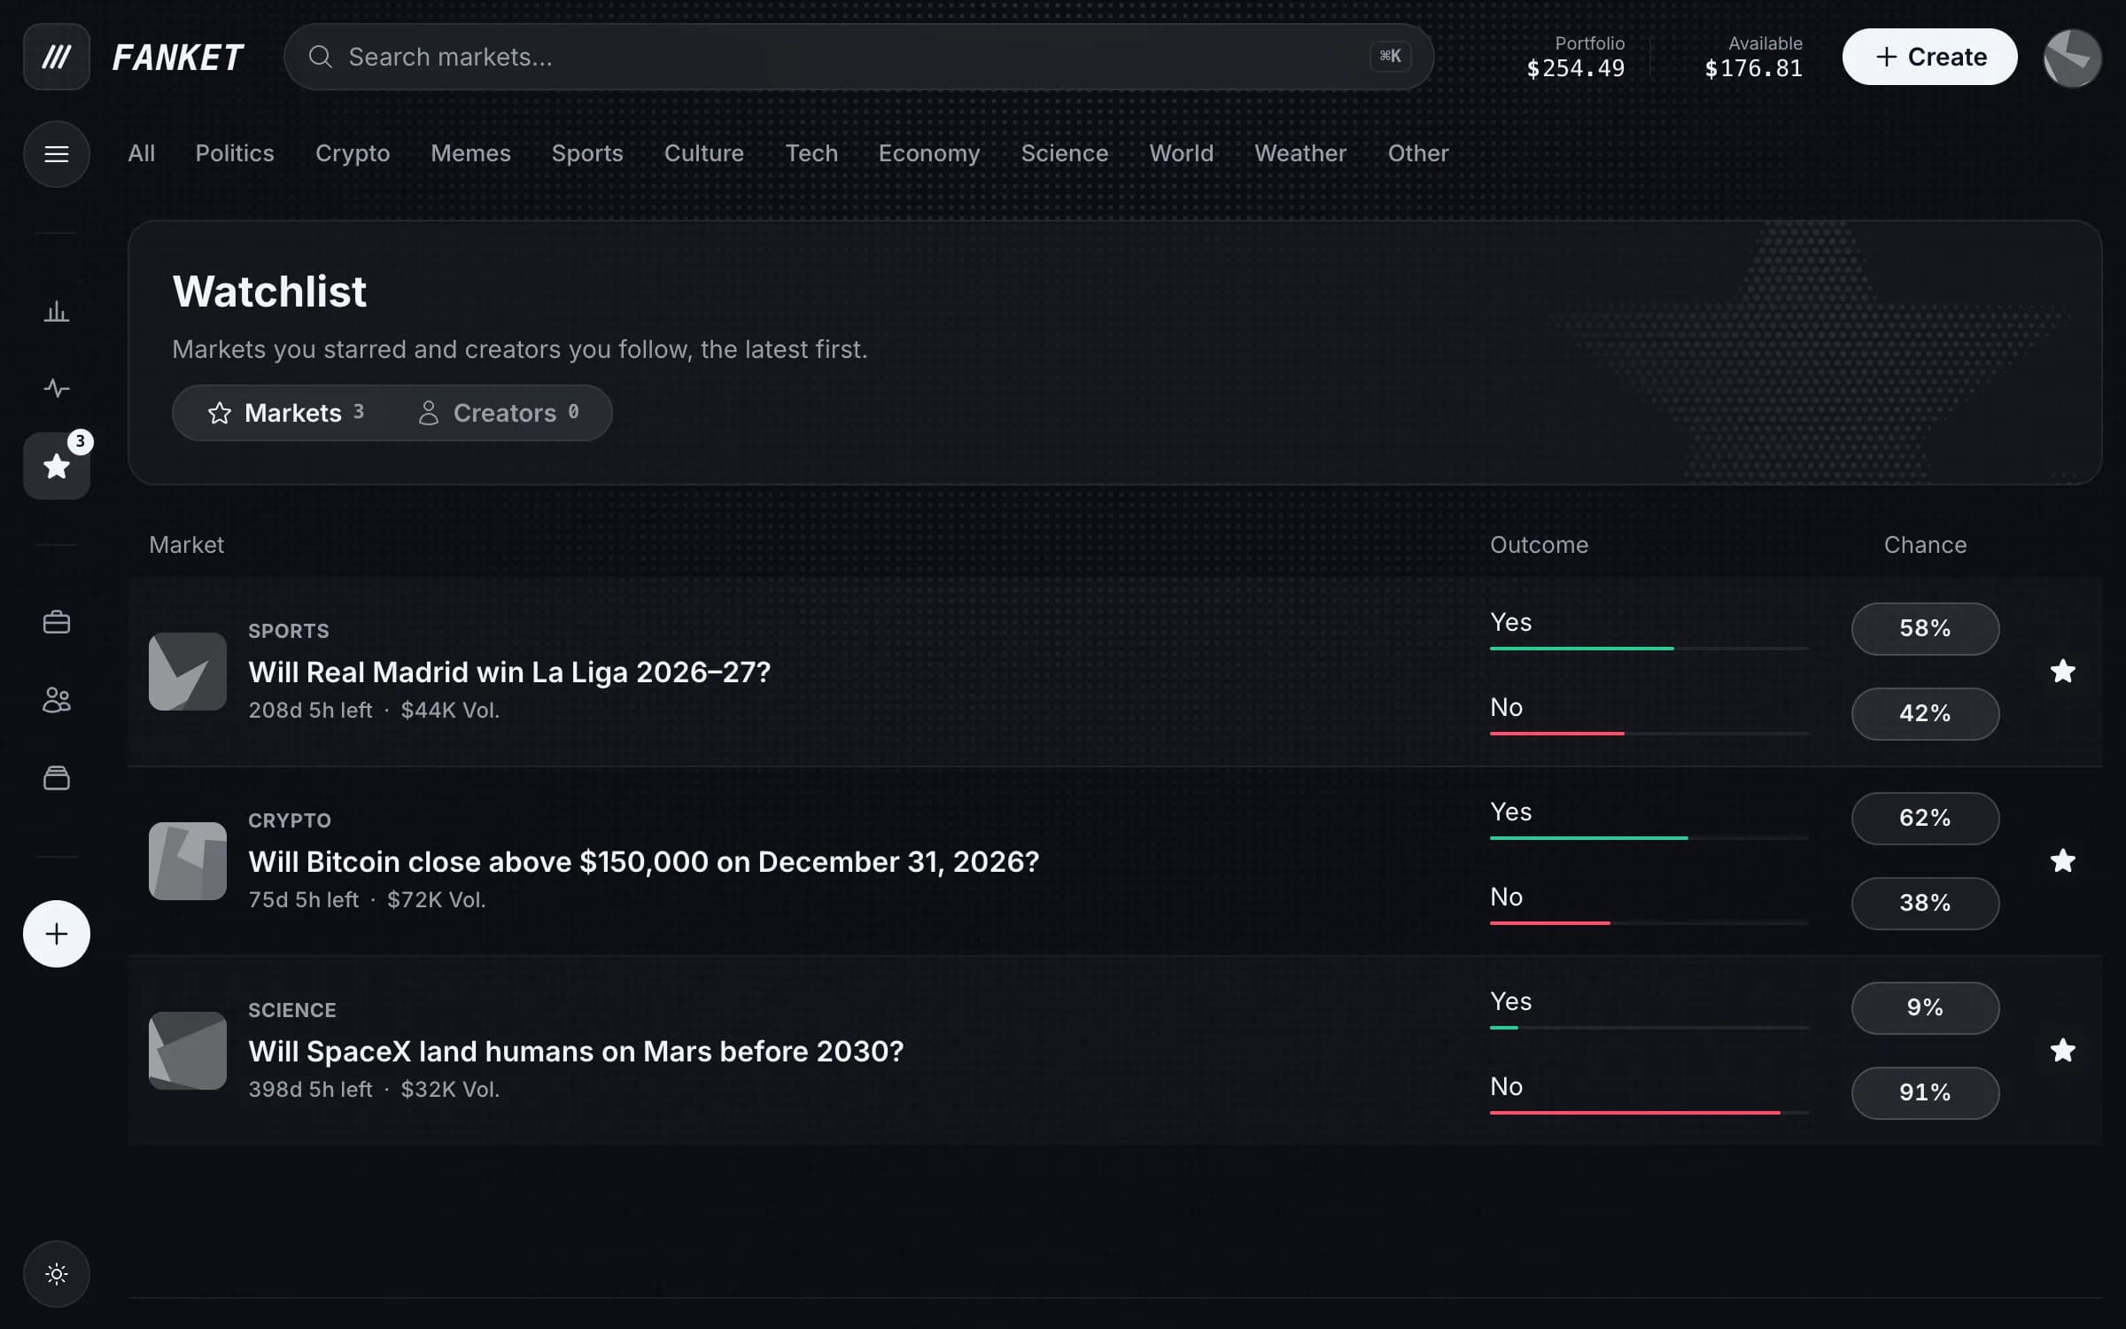Viewport: 2126px width, 1329px height.
Task: Select the All category
Action: click(x=142, y=153)
